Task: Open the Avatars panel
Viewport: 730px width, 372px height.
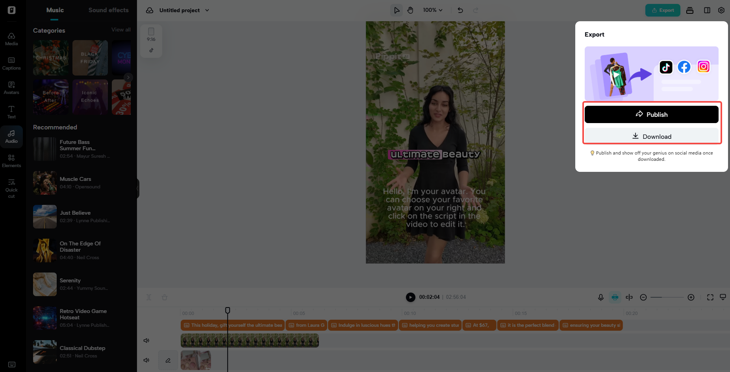Action: 11,87
